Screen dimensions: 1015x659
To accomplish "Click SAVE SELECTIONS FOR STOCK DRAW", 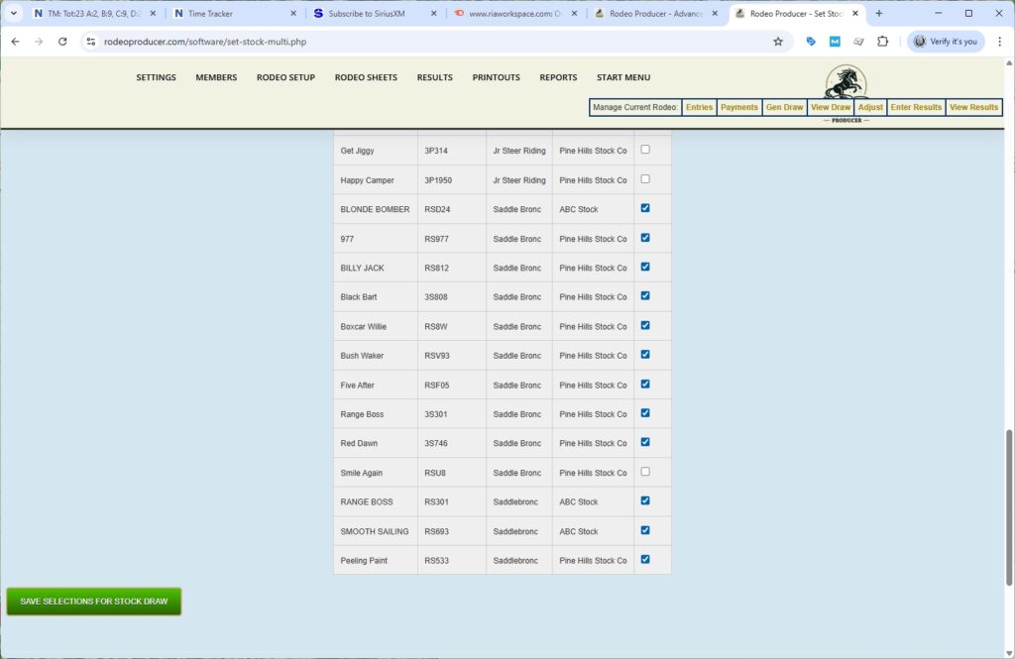I will click(x=93, y=601).
